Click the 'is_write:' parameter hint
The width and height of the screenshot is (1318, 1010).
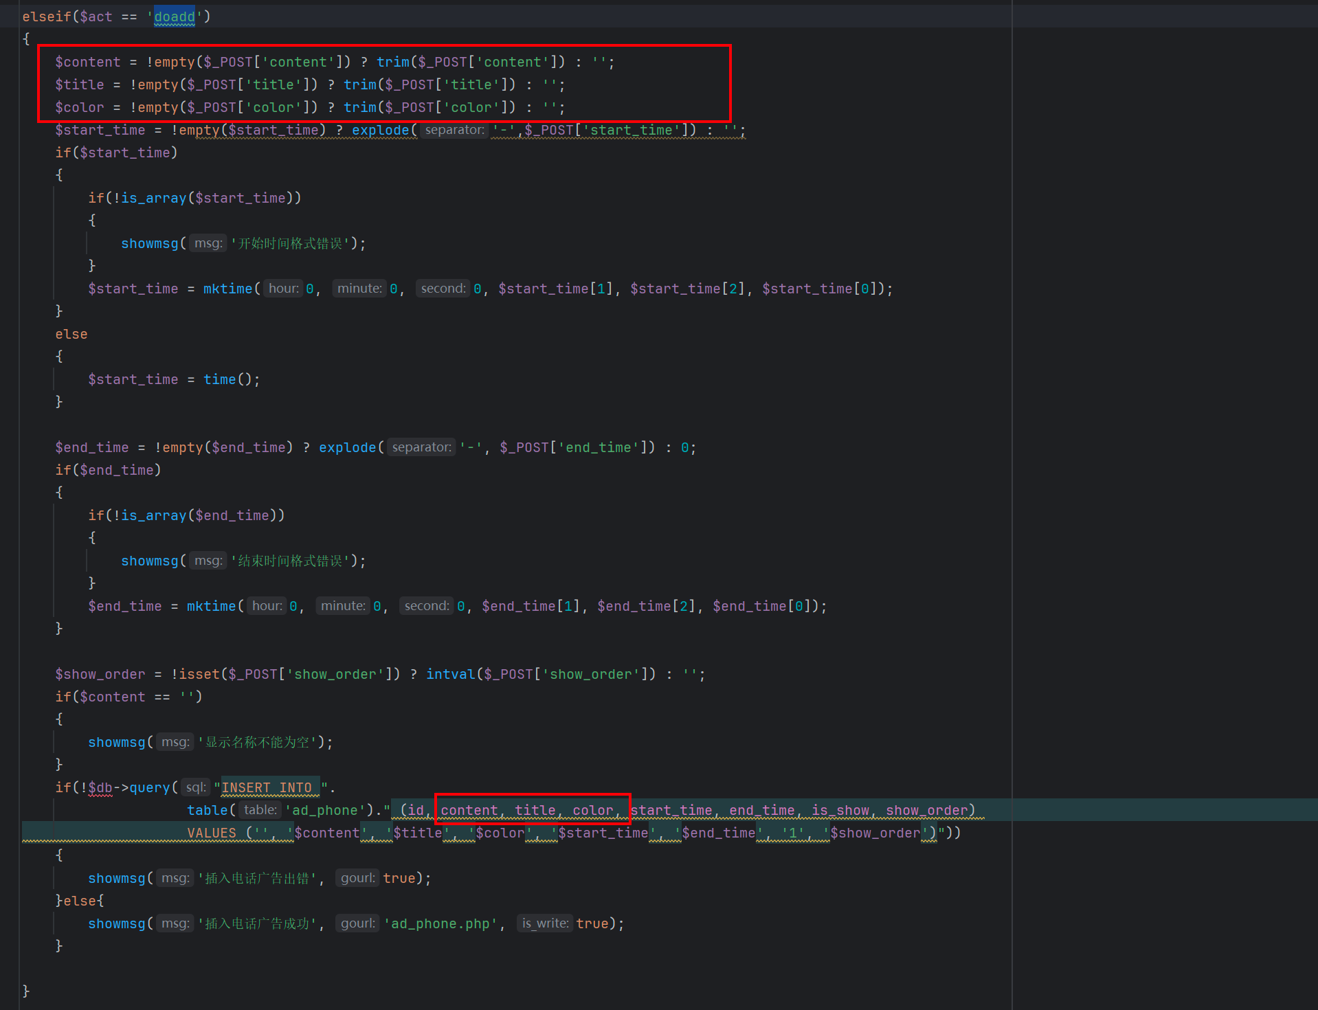pos(545,923)
